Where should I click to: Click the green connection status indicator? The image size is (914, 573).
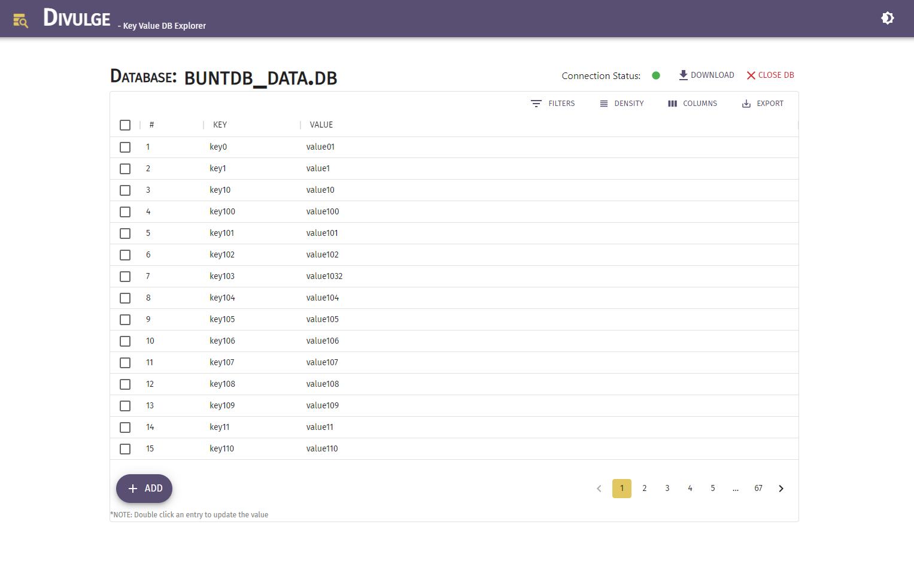click(656, 75)
